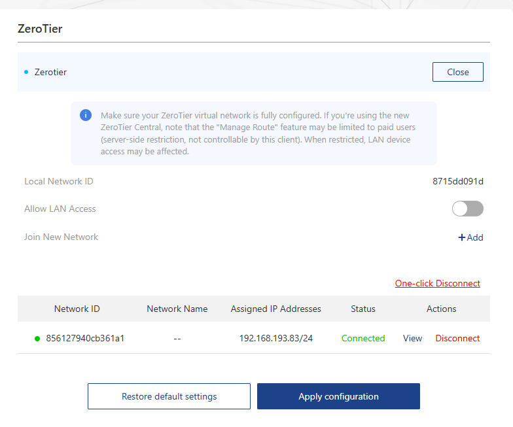Click the assigned IP 192.168.193.83/24
Screen dimensions: 513x427
click(276, 338)
